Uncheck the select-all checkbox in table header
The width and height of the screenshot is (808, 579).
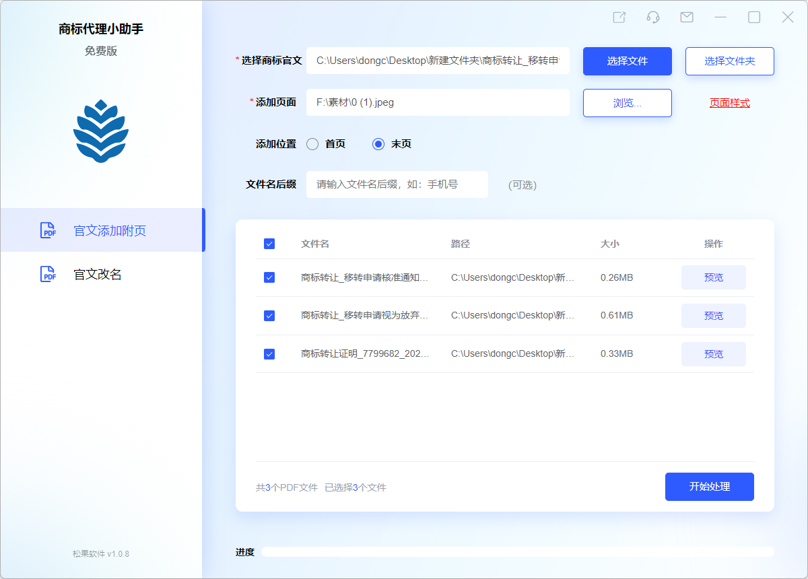(x=269, y=244)
